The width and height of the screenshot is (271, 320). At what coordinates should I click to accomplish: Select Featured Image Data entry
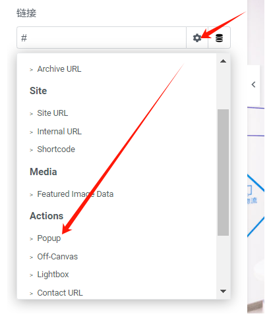click(75, 194)
